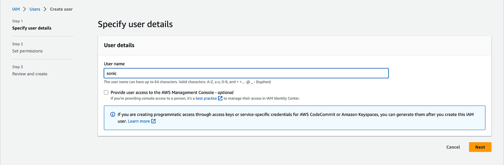Viewport: 504px width, 165px height.
Task: Open the Learn more link
Action: (x=139, y=121)
